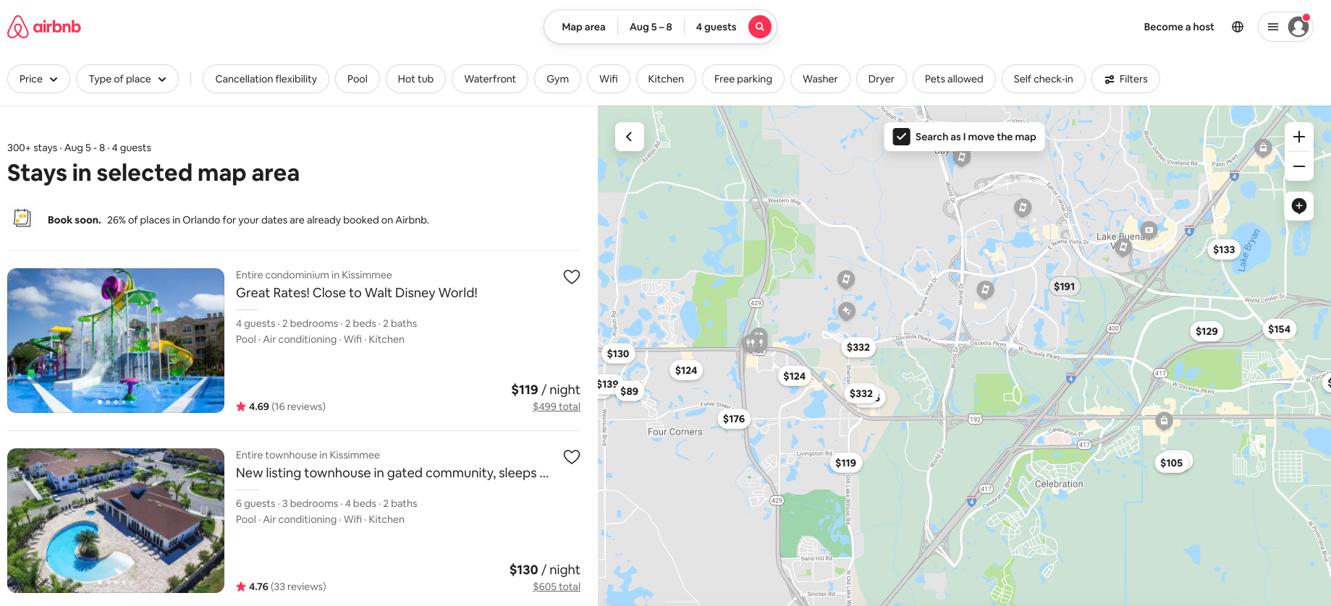Viewport: 1331px width, 606px height.
Task: Open the Cancellation flexibility filter
Action: click(266, 79)
